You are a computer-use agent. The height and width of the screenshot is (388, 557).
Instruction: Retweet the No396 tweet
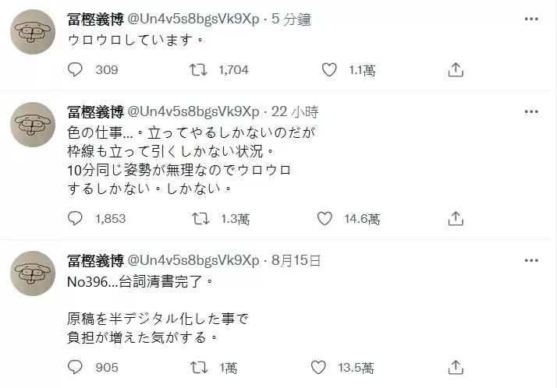[199, 368]
